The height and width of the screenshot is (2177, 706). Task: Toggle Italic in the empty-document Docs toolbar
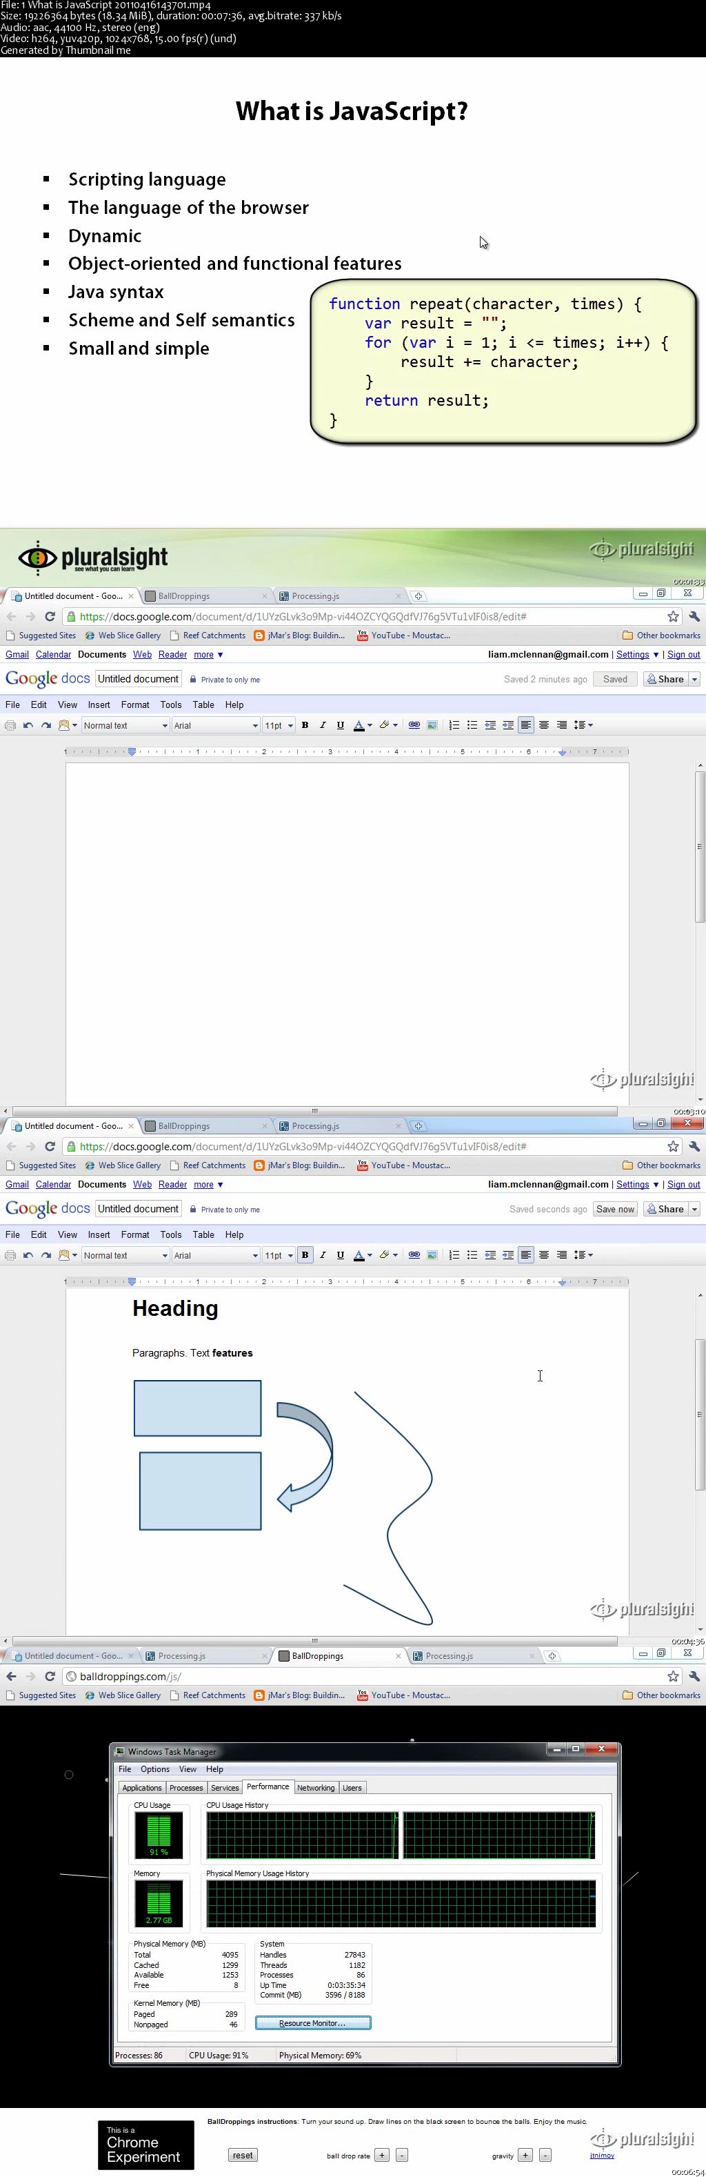(x=323, y=725)
